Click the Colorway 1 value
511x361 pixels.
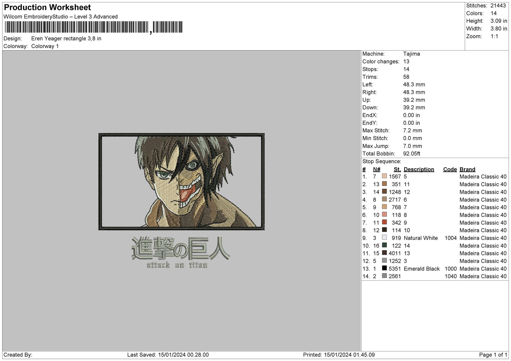tap(45, 46)
